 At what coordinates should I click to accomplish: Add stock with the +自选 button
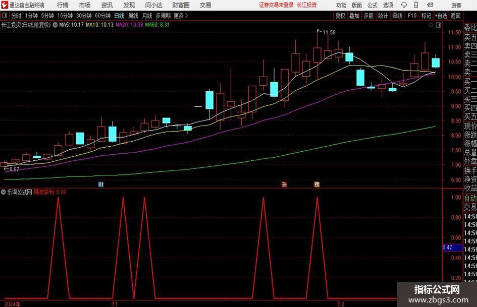pos(441,16)
